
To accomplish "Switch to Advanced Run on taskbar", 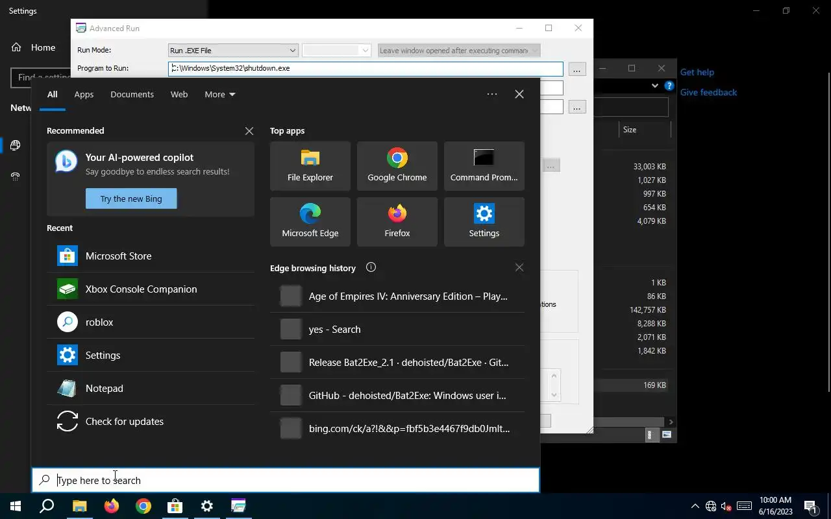I will (239, 506).
